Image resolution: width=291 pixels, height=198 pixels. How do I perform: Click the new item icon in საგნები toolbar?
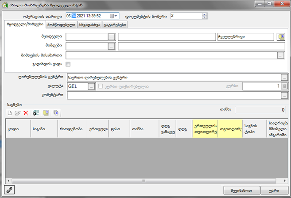pos(9,113)
